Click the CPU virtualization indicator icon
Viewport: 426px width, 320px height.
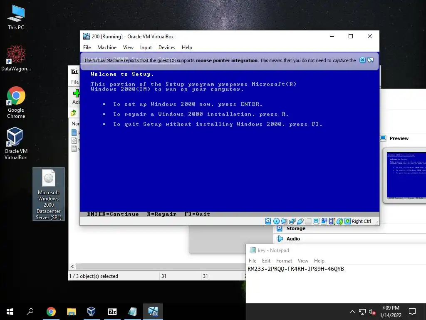coord(332,221)
